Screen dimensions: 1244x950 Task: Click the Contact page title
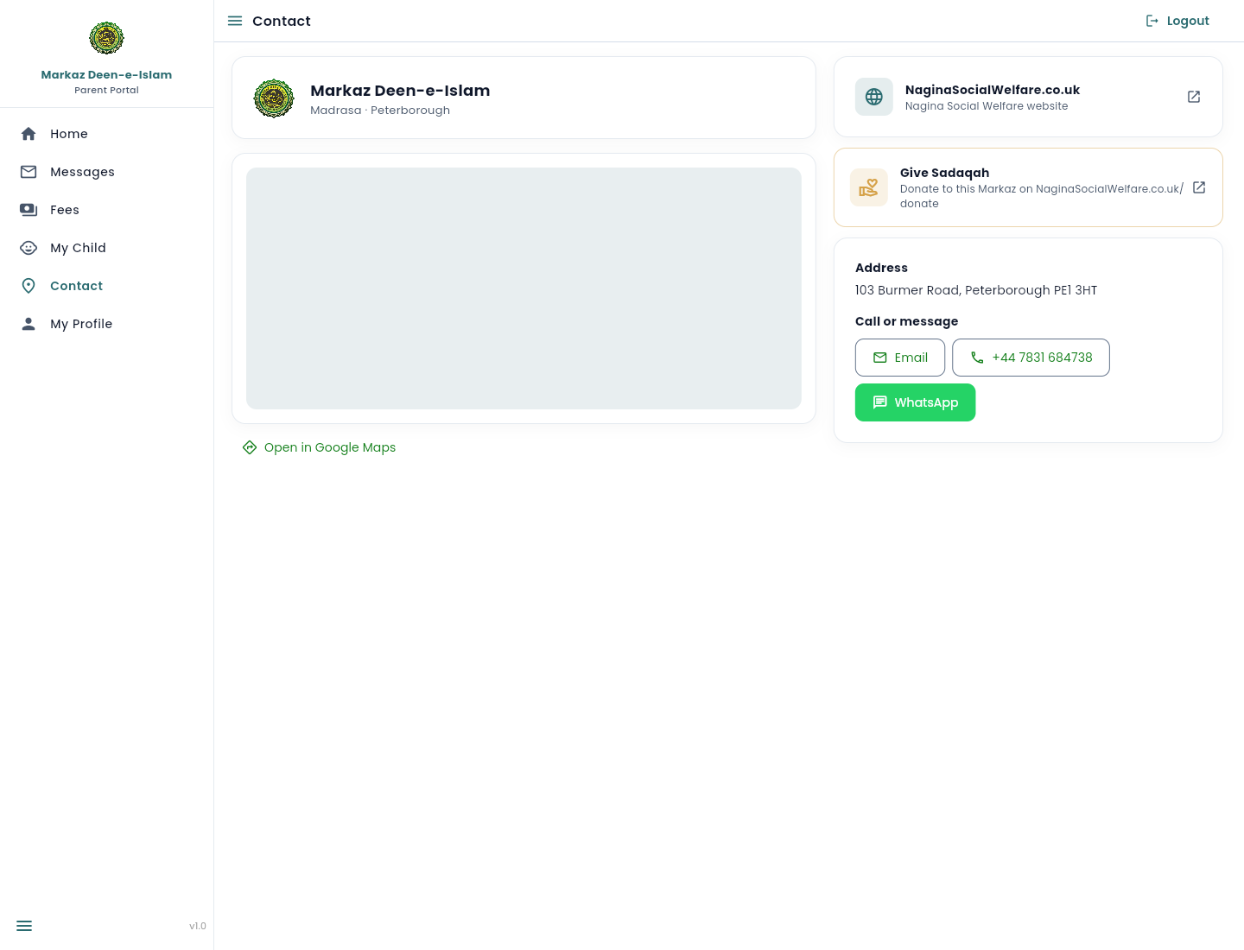(282, 21)
